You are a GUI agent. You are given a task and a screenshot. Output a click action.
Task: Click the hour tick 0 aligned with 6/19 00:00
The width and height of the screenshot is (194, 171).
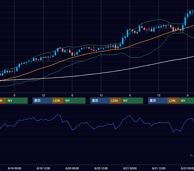click(15, 95)
